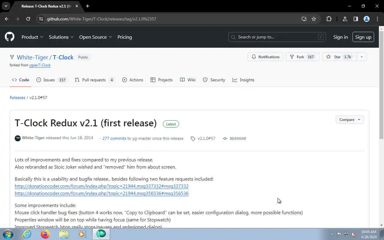Open the Compare dropdown
Image resolution: width=384 pixels, height=240 pixels.
[x=350, y=119]
